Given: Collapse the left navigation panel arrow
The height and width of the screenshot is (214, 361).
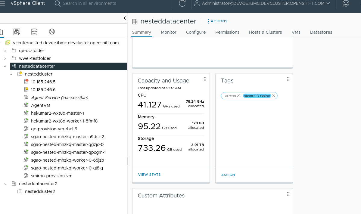Looking at the screenshot, I should [x=125, y=18].
